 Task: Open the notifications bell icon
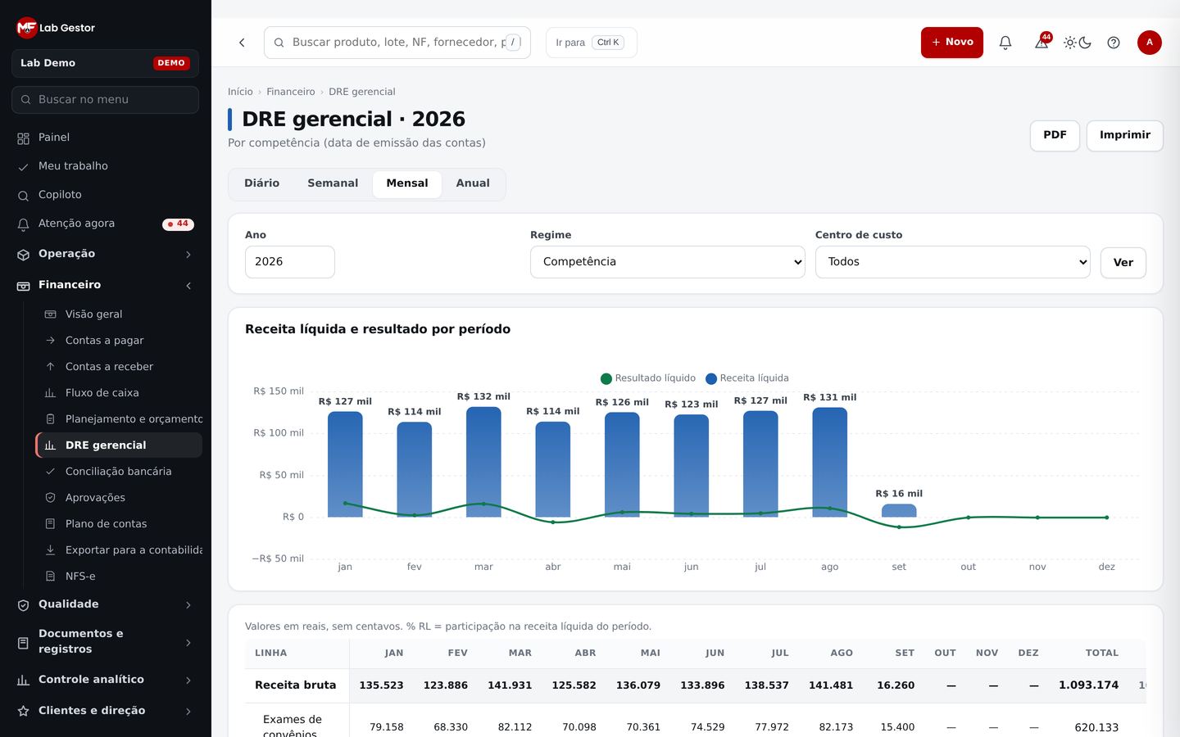[x=1005, y=43]
